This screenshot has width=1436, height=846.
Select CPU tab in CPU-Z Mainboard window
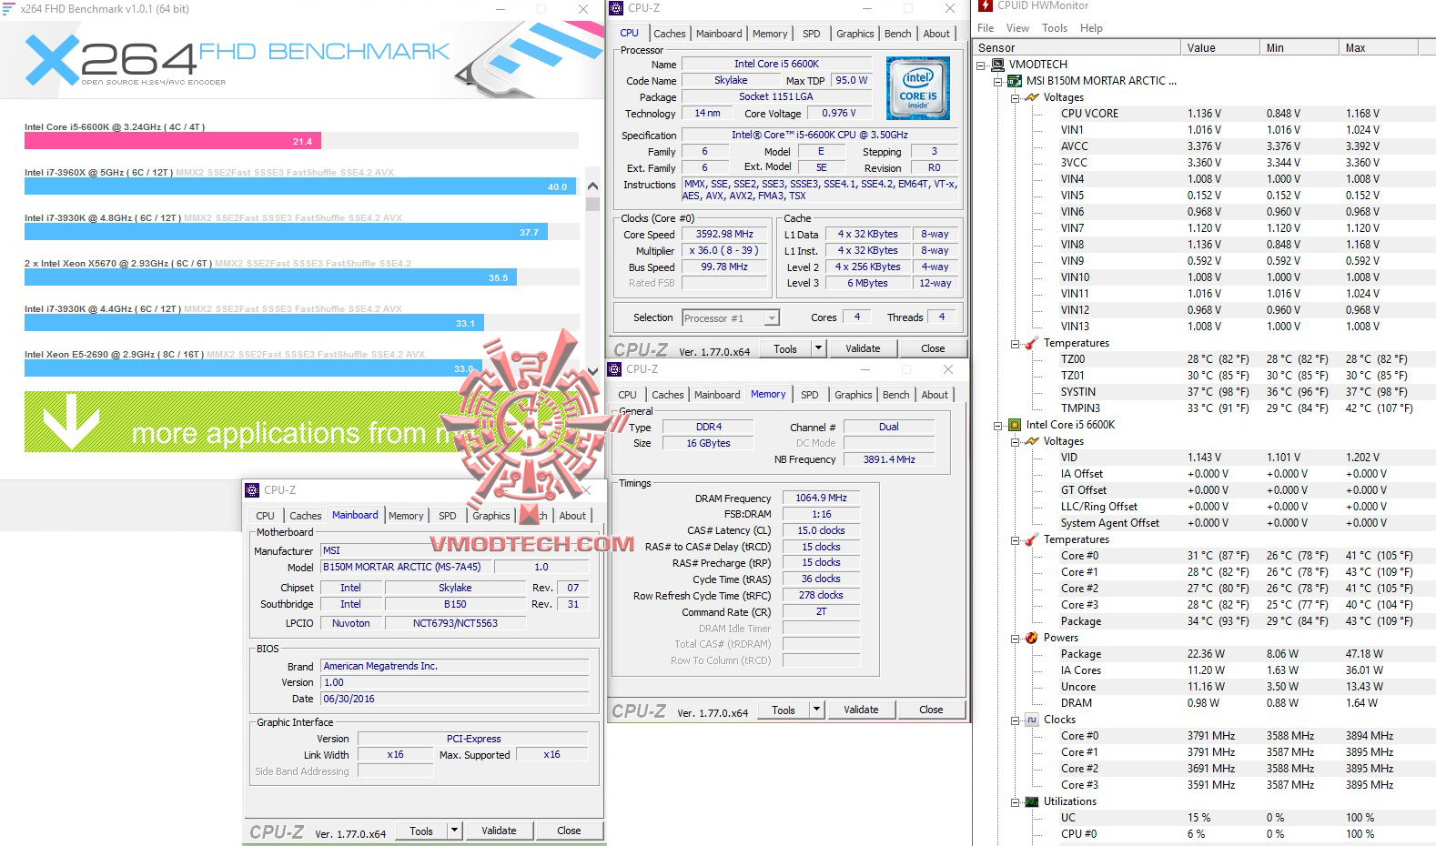point(265,516)
